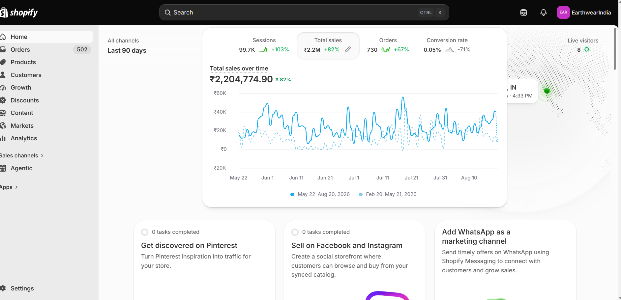The height and width of the screenshot is (300, 621).
Task: Click the Analytics bar chart icon
Action: (3, 138)
